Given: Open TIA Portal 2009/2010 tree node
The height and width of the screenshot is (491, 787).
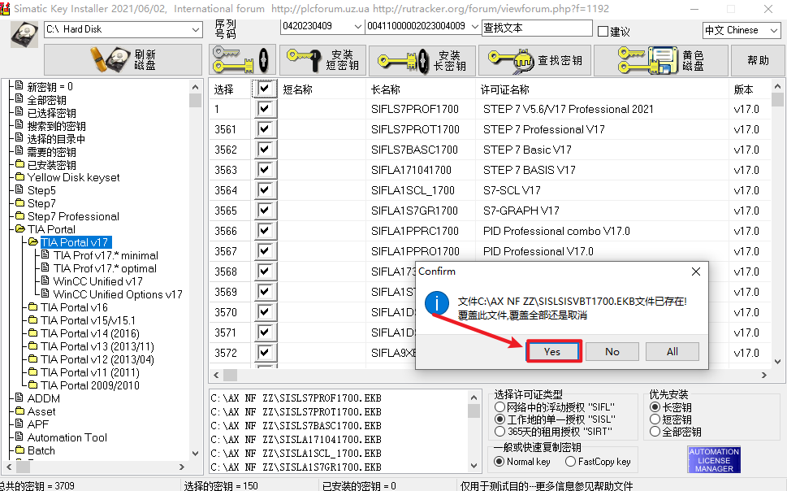Looking at the screenshot, I should [x=90, y=385].
